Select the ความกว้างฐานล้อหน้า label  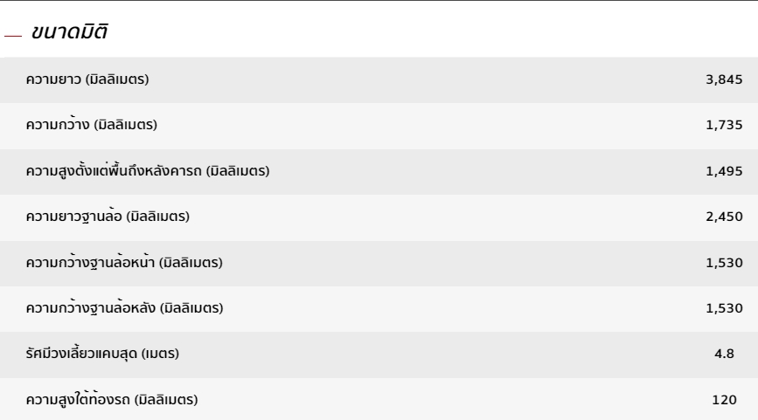pos(122,263)
